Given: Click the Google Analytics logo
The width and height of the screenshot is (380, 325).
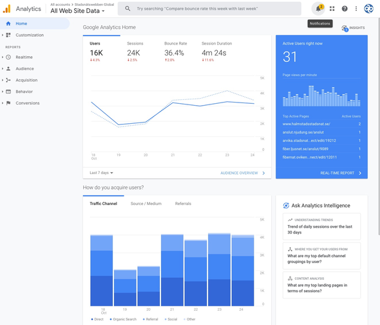Looking at the screenshot, I should coord(7,9).
